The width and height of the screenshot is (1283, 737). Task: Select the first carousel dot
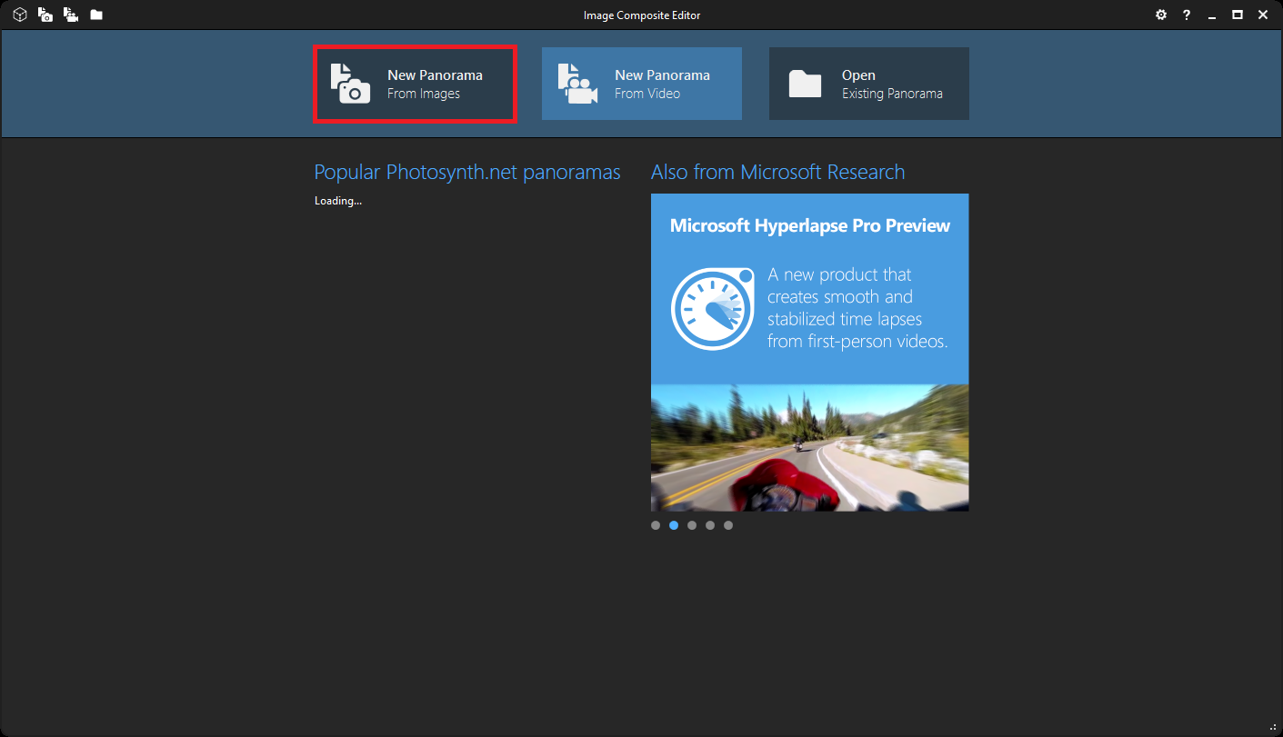point(656,525)
